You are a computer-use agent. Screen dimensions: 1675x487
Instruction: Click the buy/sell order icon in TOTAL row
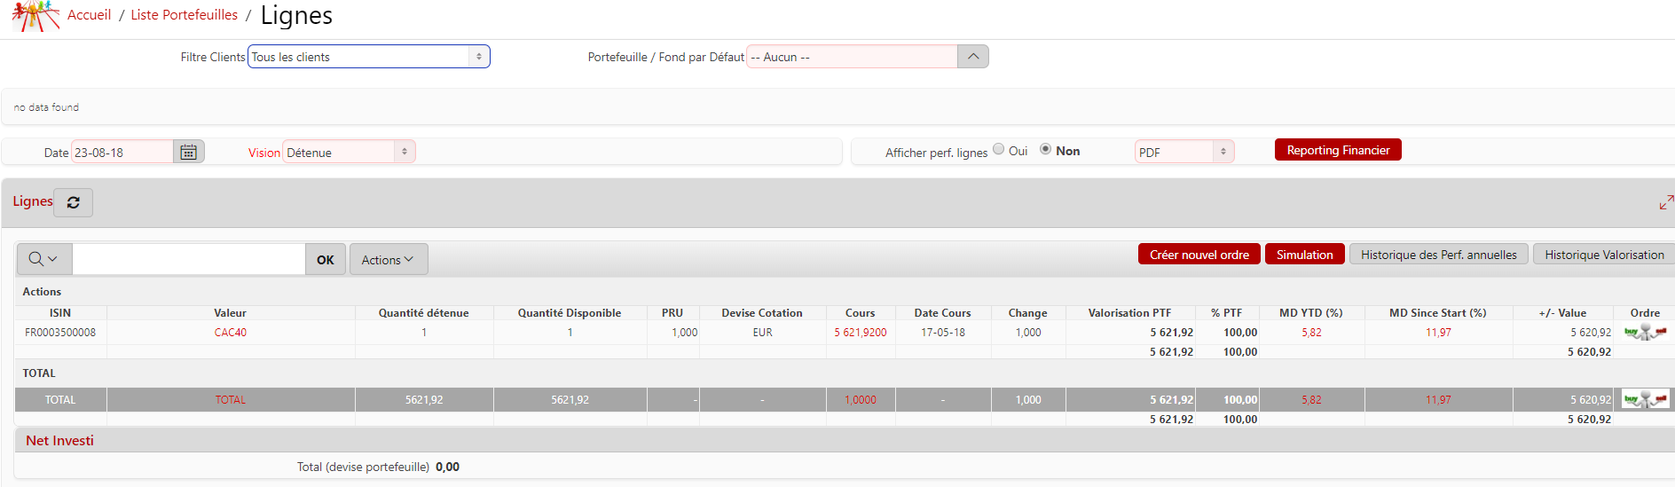1645,400
